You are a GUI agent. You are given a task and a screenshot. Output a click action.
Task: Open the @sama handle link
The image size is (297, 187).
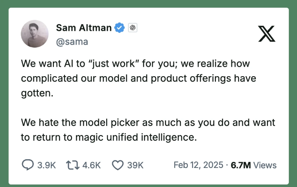pos(72,42)
